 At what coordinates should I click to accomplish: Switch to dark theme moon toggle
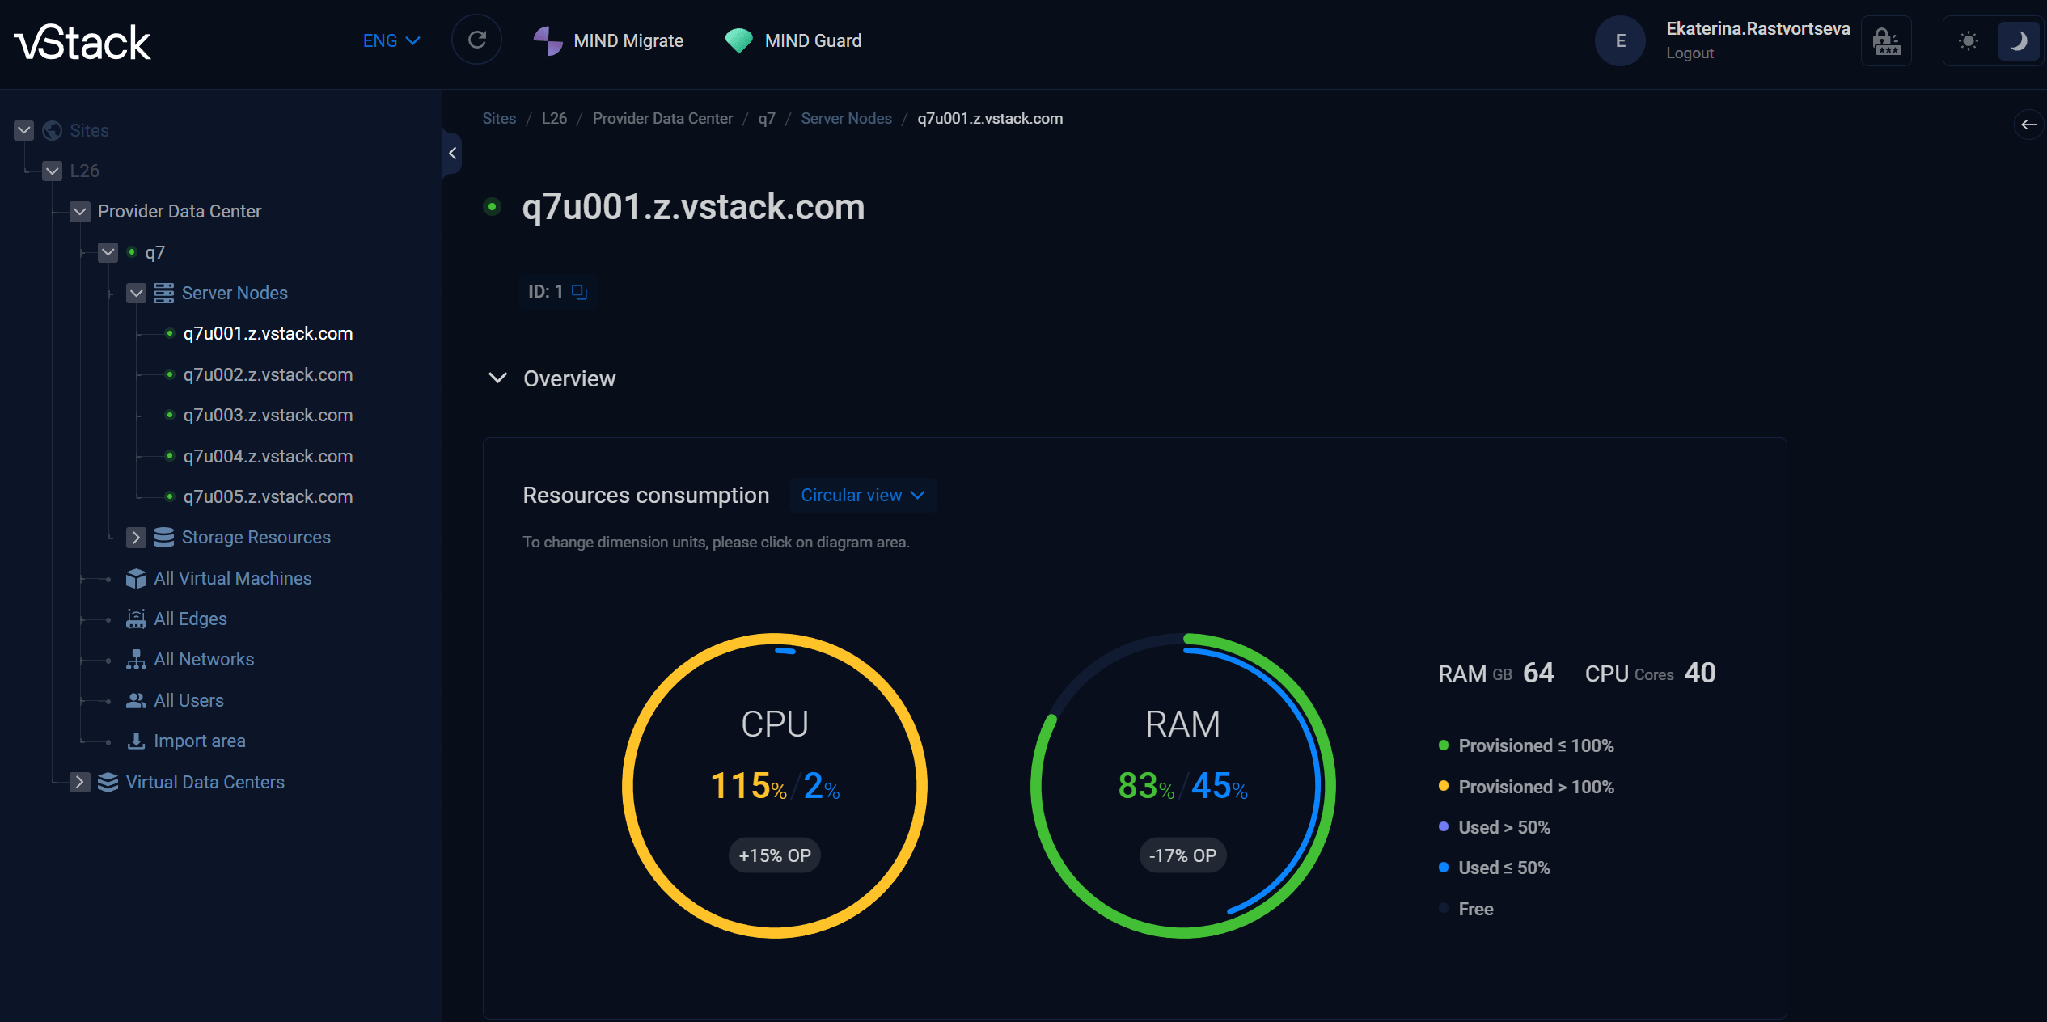tap(2018, 40)
